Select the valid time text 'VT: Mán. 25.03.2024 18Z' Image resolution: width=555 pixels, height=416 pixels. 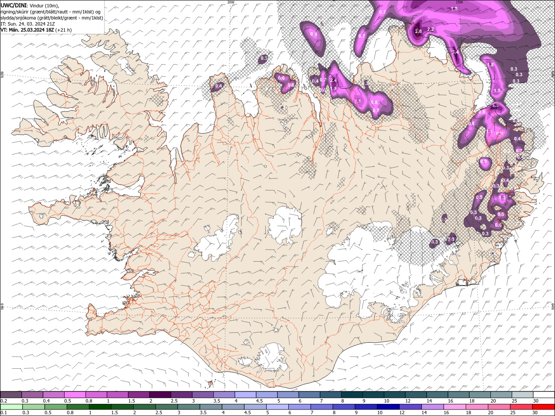point(27,30)
